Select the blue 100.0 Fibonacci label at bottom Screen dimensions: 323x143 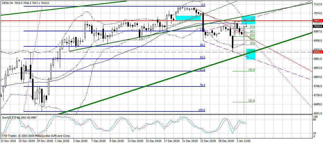[x=202, y=110]
